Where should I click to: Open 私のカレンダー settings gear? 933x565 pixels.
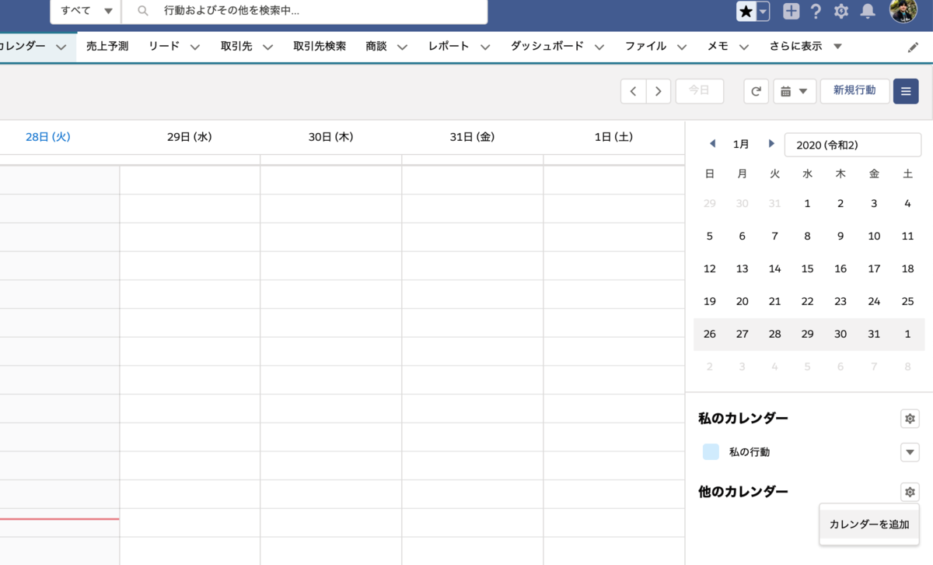[910, 418]
